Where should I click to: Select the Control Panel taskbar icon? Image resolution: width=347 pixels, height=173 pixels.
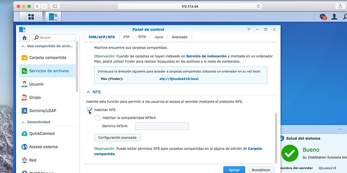[53, 17]
